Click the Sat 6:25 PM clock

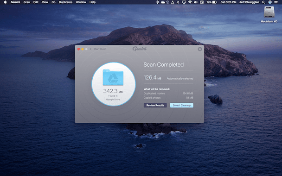(228, 2)
